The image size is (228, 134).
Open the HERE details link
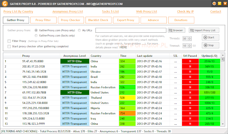(x=123, y=47)
